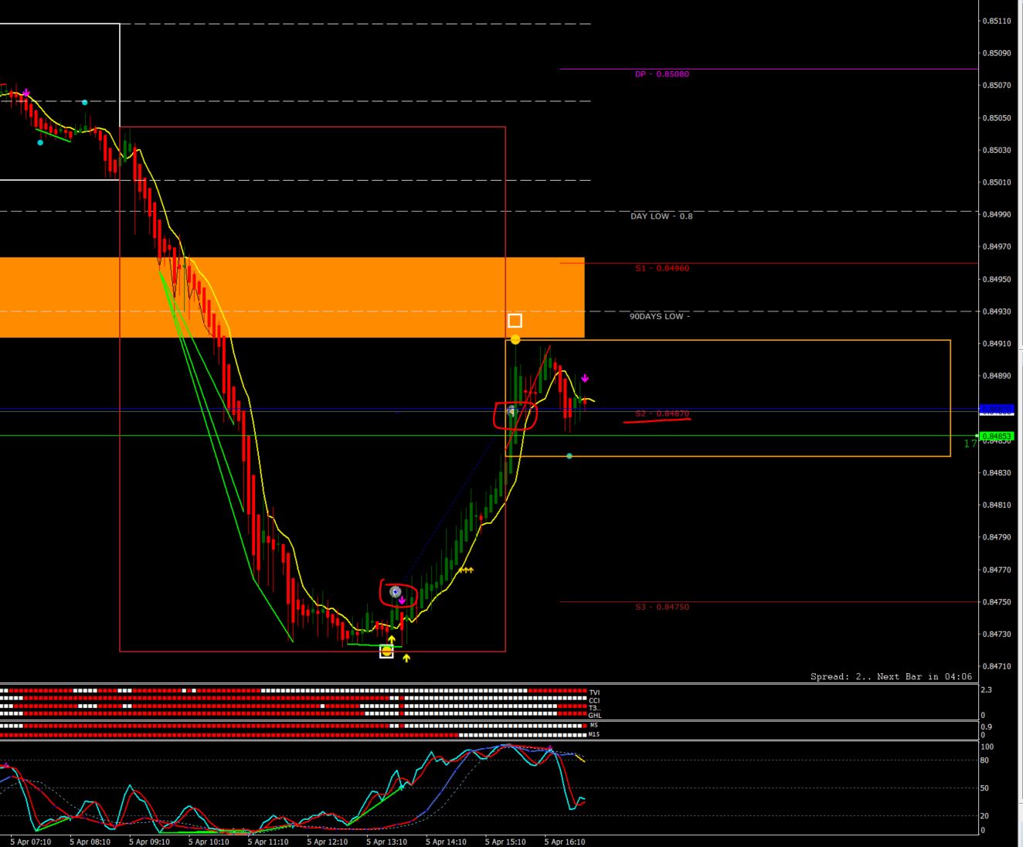Select the magenta down arrow above the latest candles
This screenshot has height=847, width=1023.
click(585, 379)
